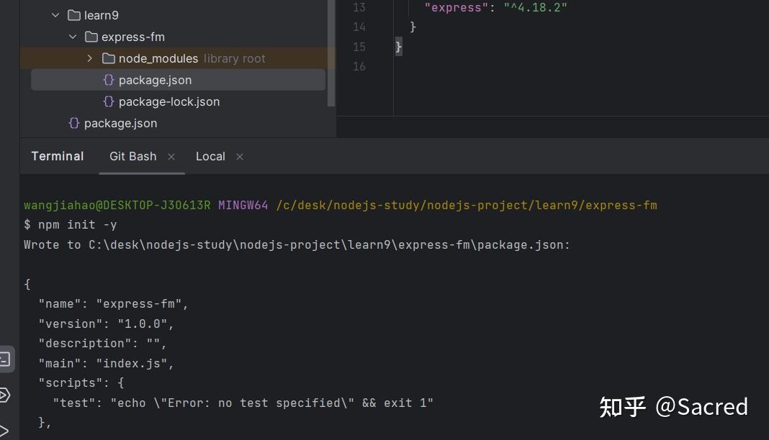Click the express-fm folder icon
This screenshot has width=769, height=440.
[x=91, y=37]
